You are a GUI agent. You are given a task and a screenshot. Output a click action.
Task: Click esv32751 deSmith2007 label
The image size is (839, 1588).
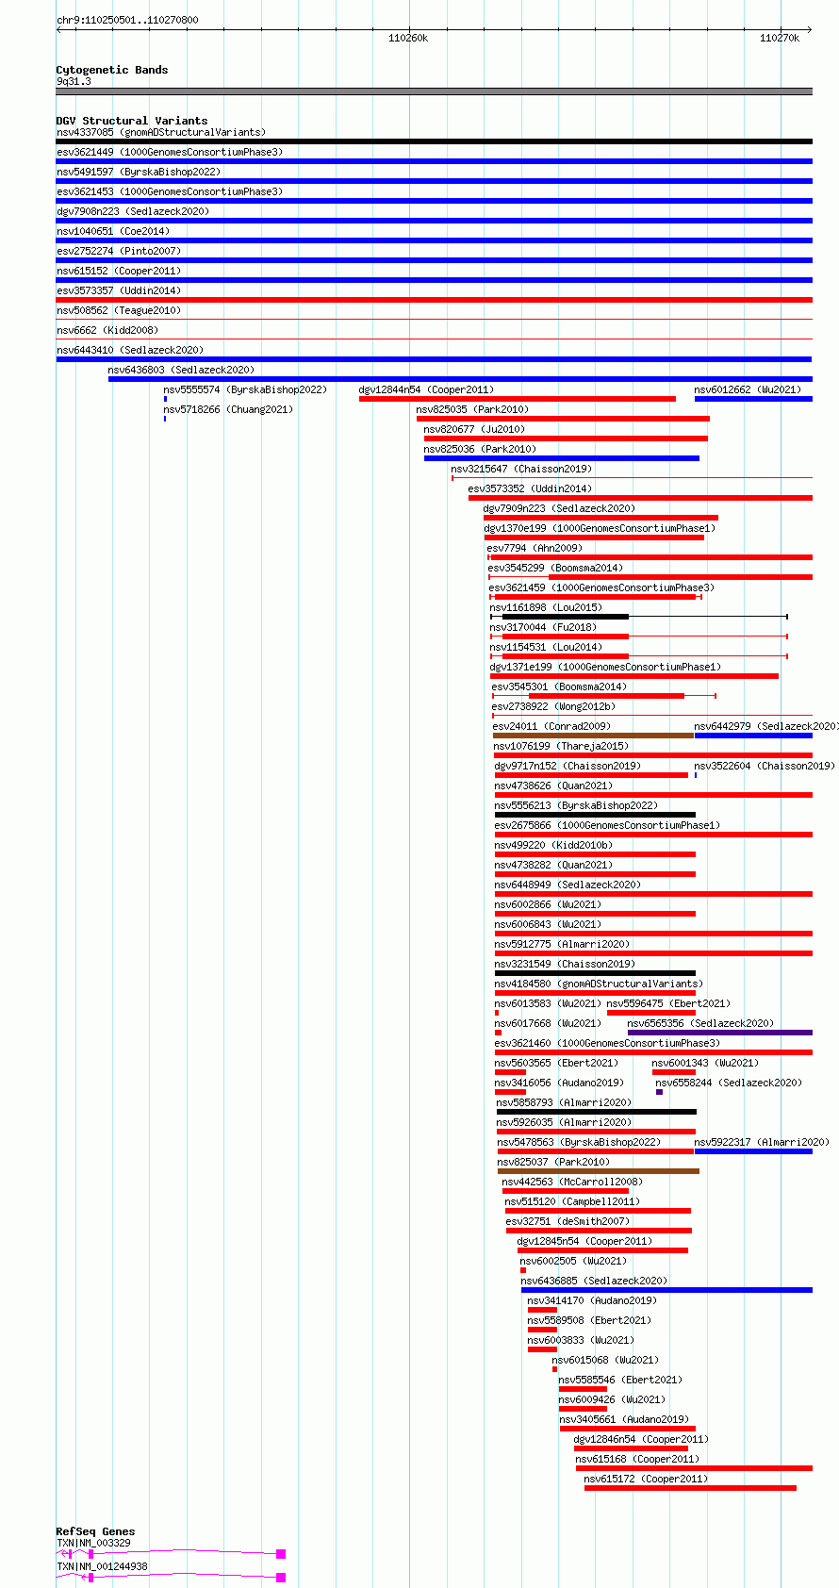(568, 1221)
